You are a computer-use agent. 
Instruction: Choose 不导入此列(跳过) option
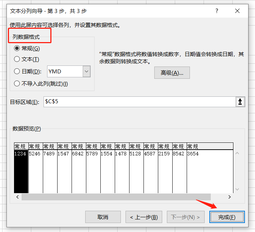coord(17,83)
